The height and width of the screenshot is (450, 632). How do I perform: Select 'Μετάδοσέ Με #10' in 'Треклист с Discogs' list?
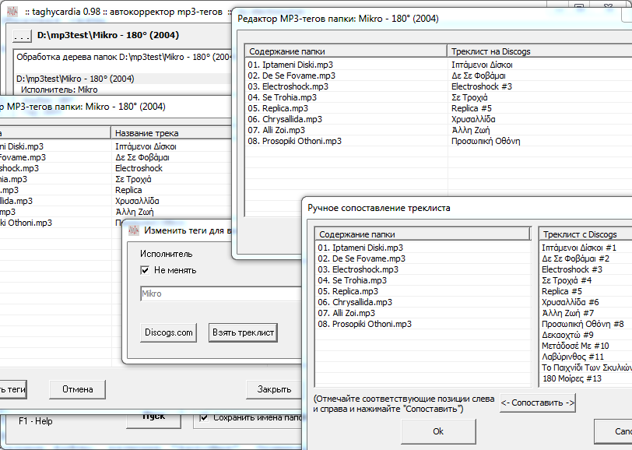click(x=575, y=346)
